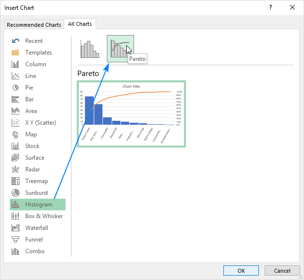Click the Funnel label in list

pos(34,240)
